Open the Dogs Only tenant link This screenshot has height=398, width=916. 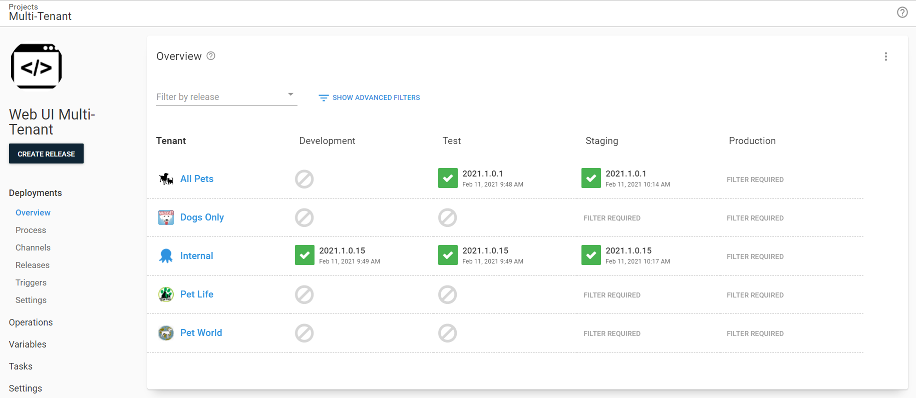202,217
